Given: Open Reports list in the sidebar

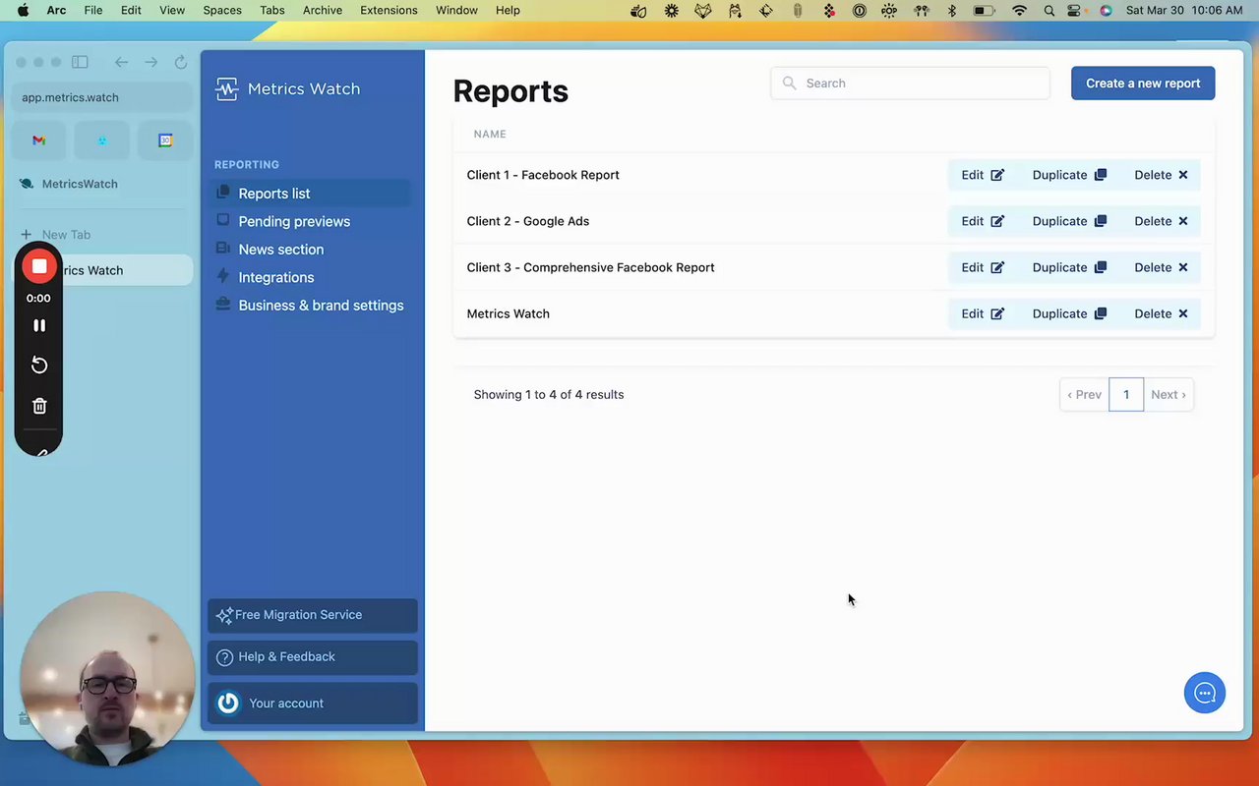Looking at the screenshot, I should coord(312,194).
